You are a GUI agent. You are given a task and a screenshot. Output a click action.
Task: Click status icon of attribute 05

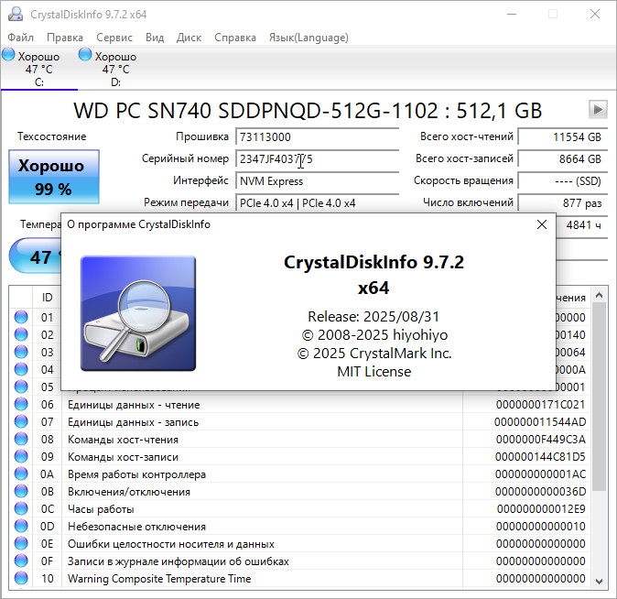click(21, 387)
